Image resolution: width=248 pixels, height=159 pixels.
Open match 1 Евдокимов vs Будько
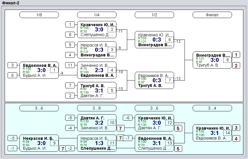click(39, 70)
